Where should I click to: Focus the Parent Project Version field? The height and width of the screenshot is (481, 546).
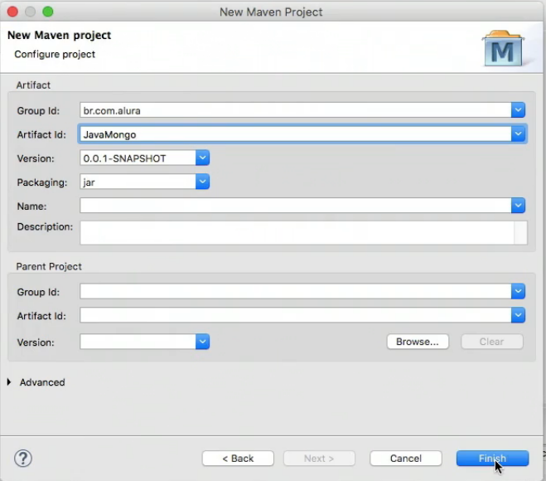(x=138, y=342)
